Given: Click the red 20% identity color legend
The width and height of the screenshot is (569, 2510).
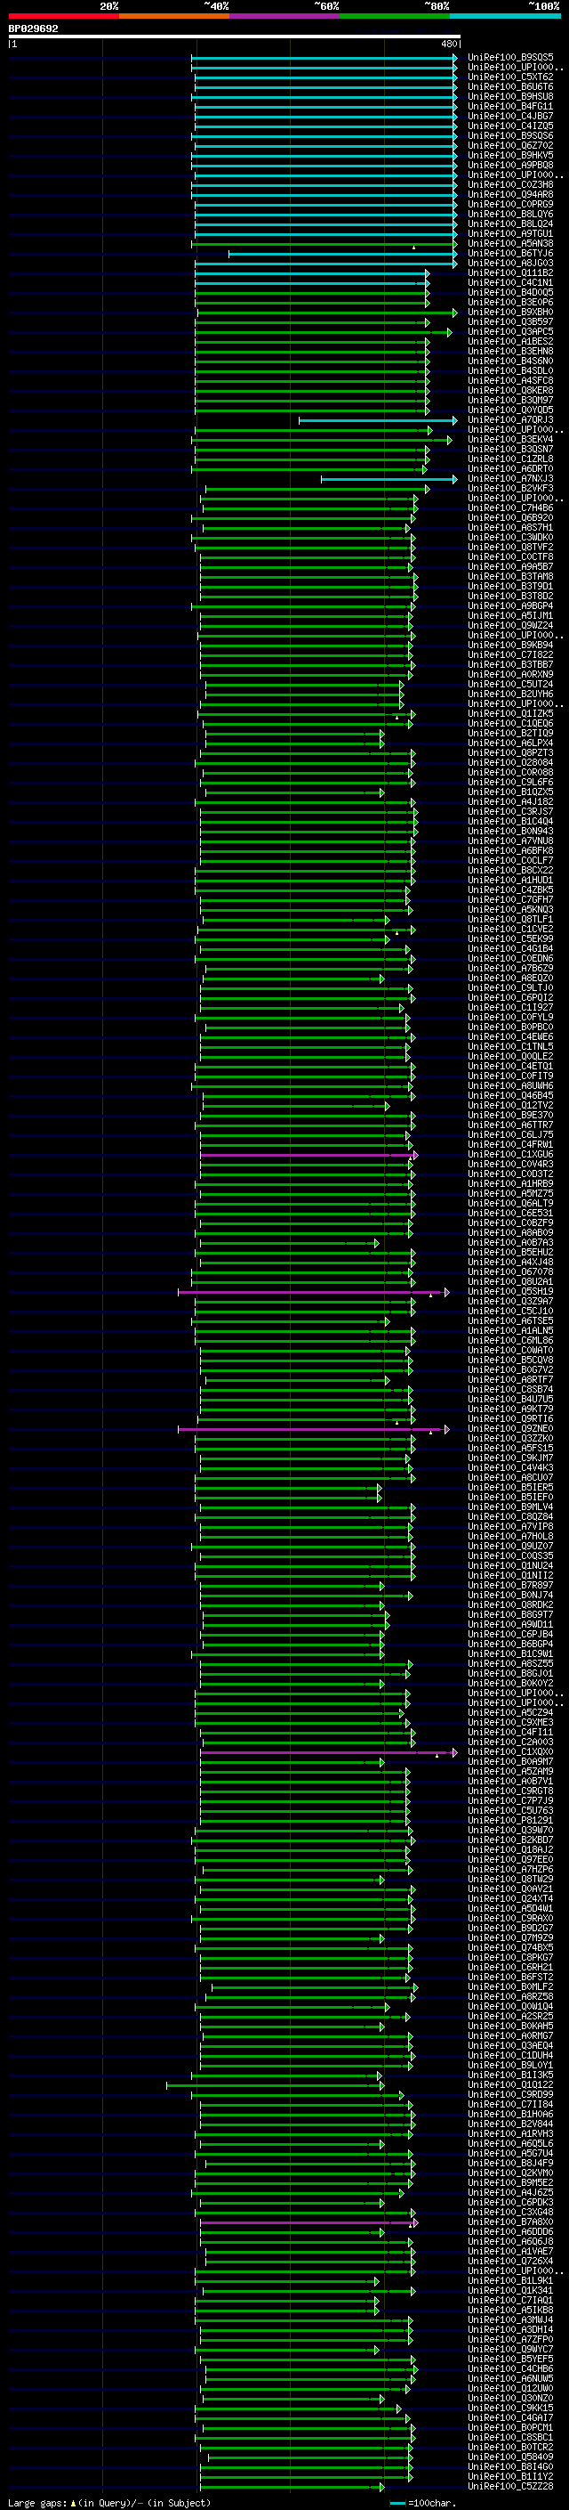Looking at the screenshot, I should click(63, 16).
